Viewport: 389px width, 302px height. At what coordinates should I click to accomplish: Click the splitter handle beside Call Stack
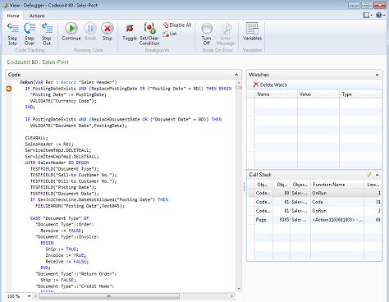(x=244, y=187)
